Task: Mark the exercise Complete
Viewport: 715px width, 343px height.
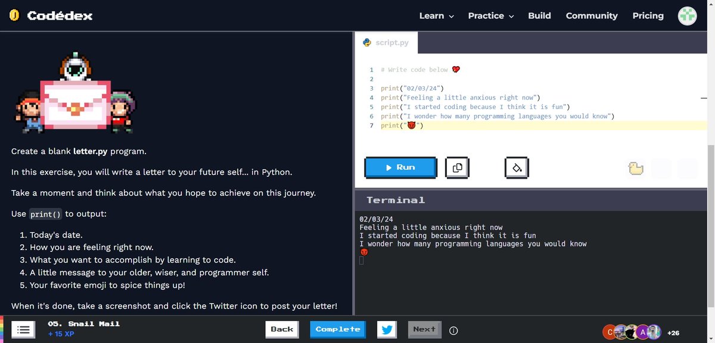Action: click(x=338, y=329)
